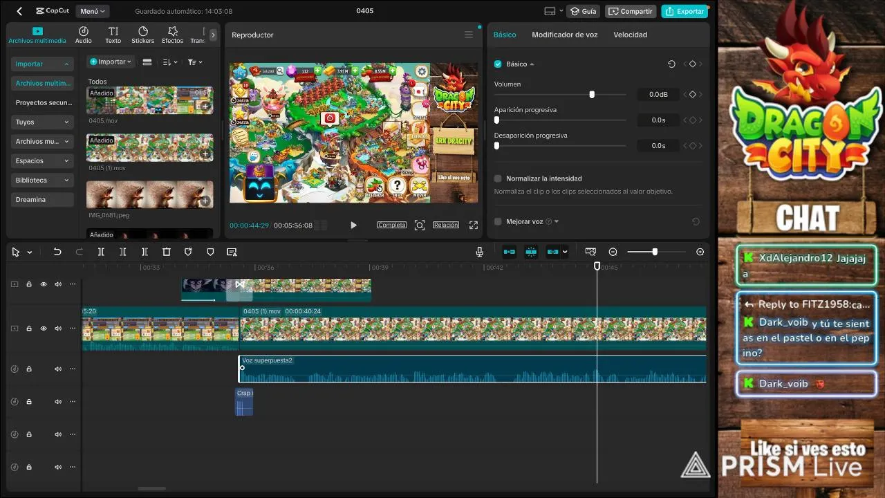Switch to Modificador de voz tab
The width and height of the screenshot is (885, 498).
click(x=564, y=35)
